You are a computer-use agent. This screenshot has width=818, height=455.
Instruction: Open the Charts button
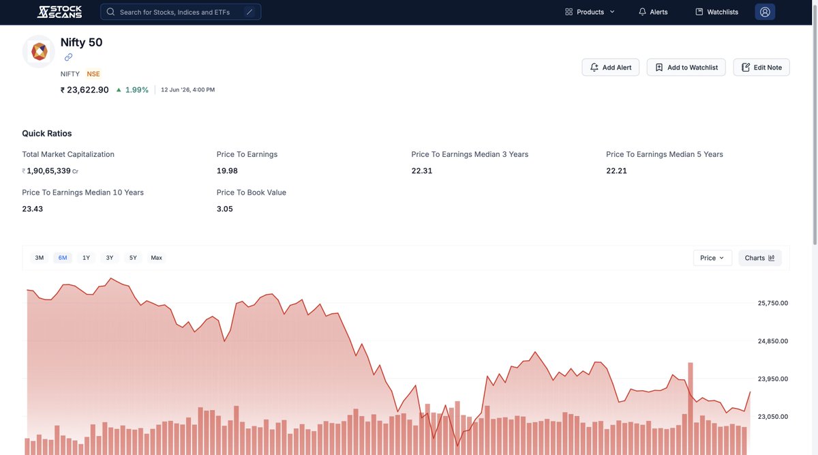click(760, 258)
